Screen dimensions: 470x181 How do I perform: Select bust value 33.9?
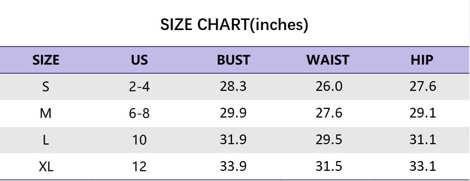click(233, 166)
